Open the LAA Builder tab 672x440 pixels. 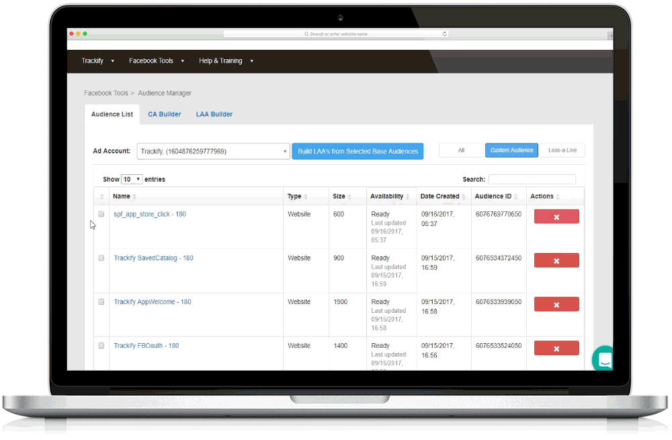[214, 114]
